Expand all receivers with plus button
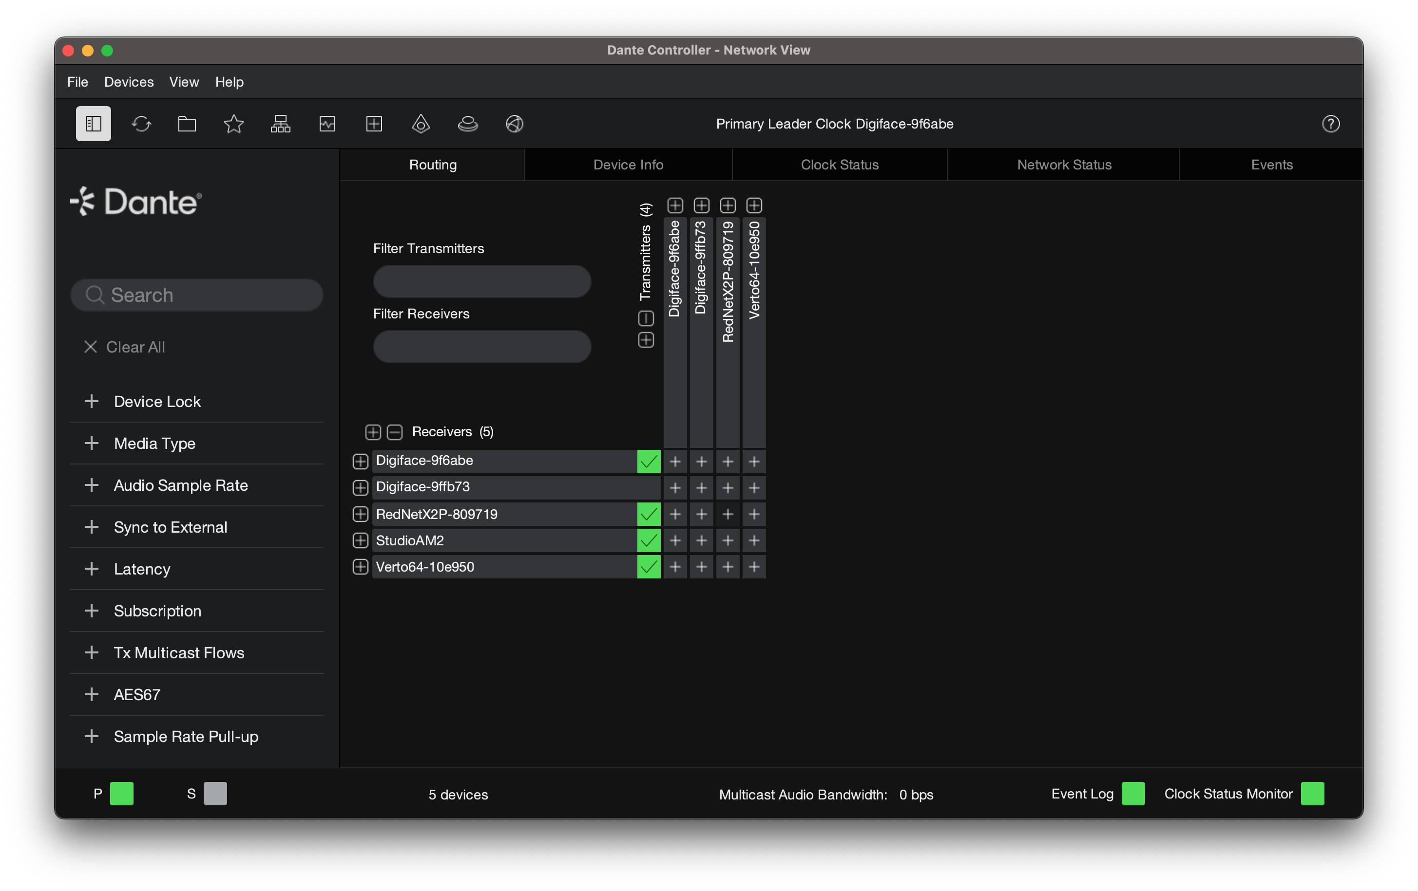Image resolution: width=1418 pixels, height=891 pixels. click(x=373, y=432)
